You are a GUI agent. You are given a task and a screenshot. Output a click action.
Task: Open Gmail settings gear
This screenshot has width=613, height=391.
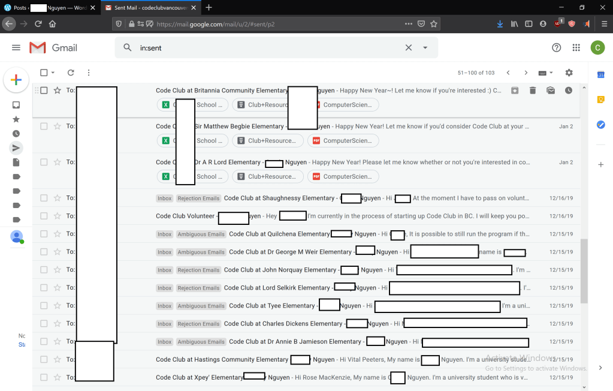pyautogui.click(x=569, y=73)
